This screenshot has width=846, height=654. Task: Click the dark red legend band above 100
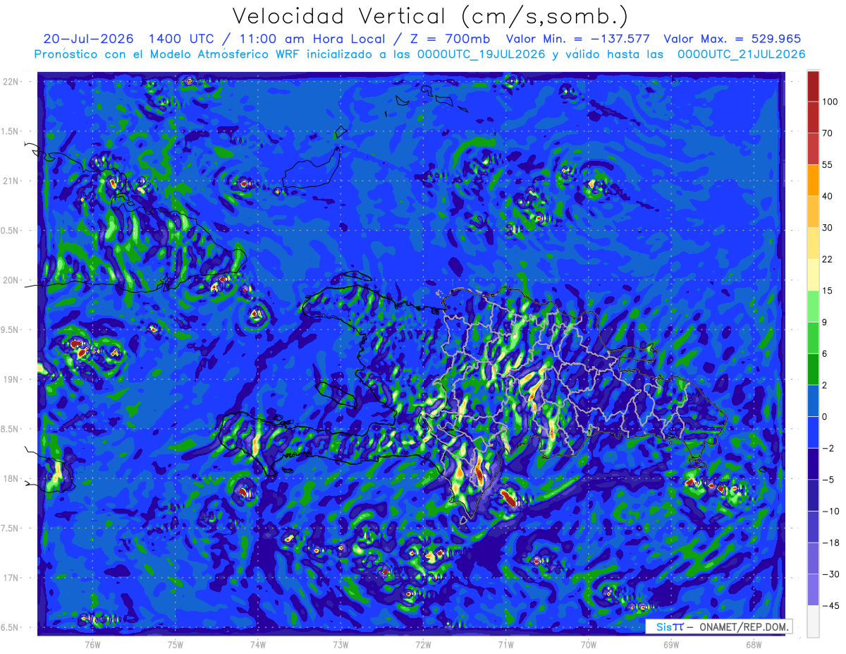[x=813, y=87]
